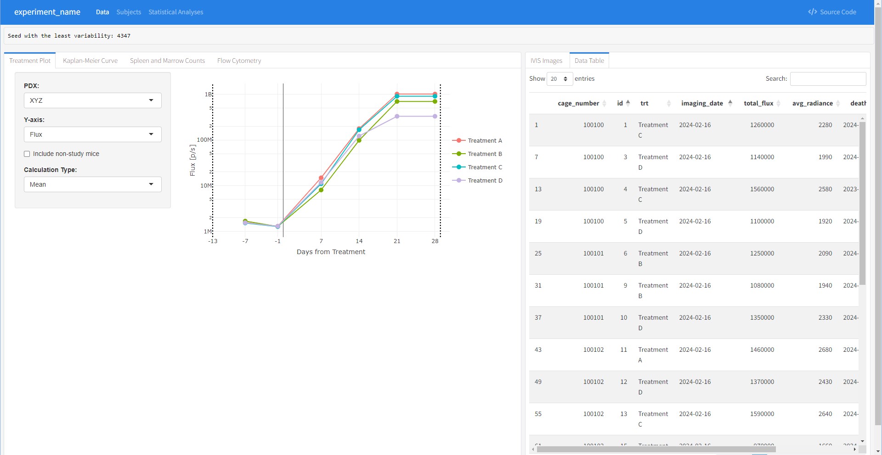Viewport: 882px width, 455px height.
Task: Navigate to the Subjects page
Action: coord(129,12)
